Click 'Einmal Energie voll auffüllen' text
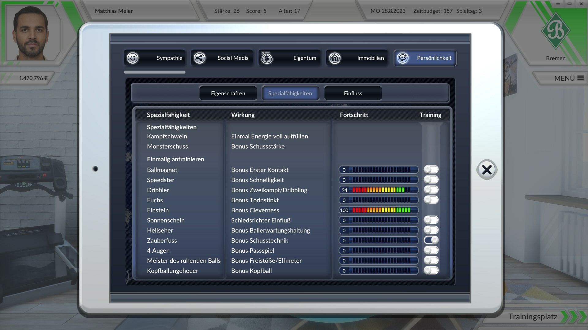 pyautogui.click(x=269, y=136)
